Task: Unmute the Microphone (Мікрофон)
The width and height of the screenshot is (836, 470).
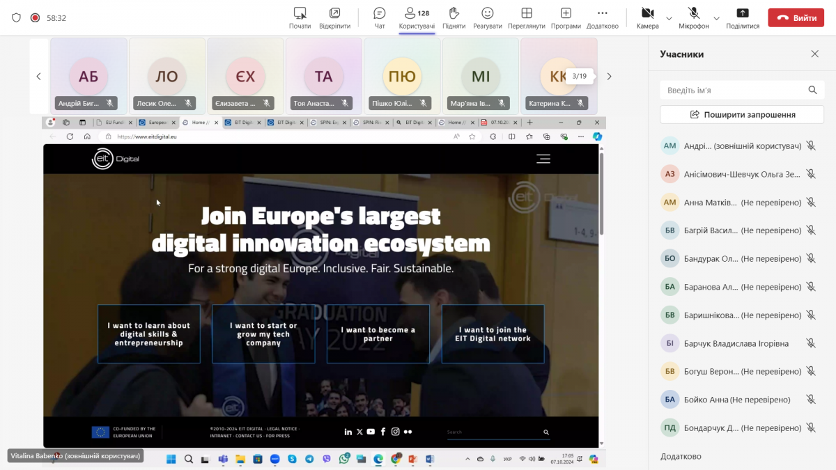Action: 693,18
